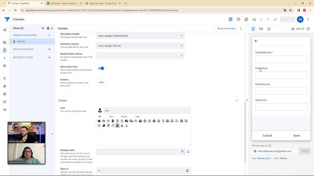Select the All icon filter tab
Screen dimensions: 314x176
pyautogui.click(x=100, y=116)
